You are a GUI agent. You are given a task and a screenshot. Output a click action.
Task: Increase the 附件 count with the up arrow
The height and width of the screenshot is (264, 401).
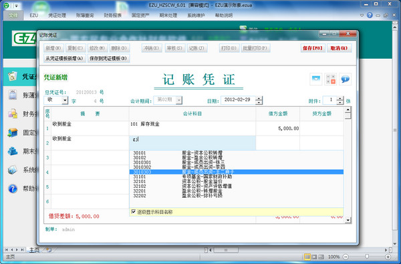click(x=340, y=98)
